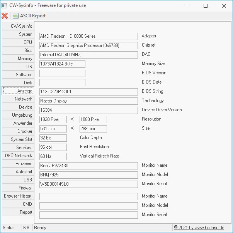Screen dimensions: 233x233
Task: Open the Netzwerk tab
Action: 18,99
